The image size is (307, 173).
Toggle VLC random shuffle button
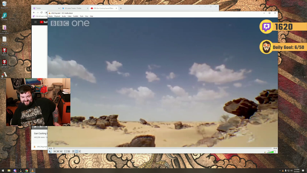click(x=80, y=151)
